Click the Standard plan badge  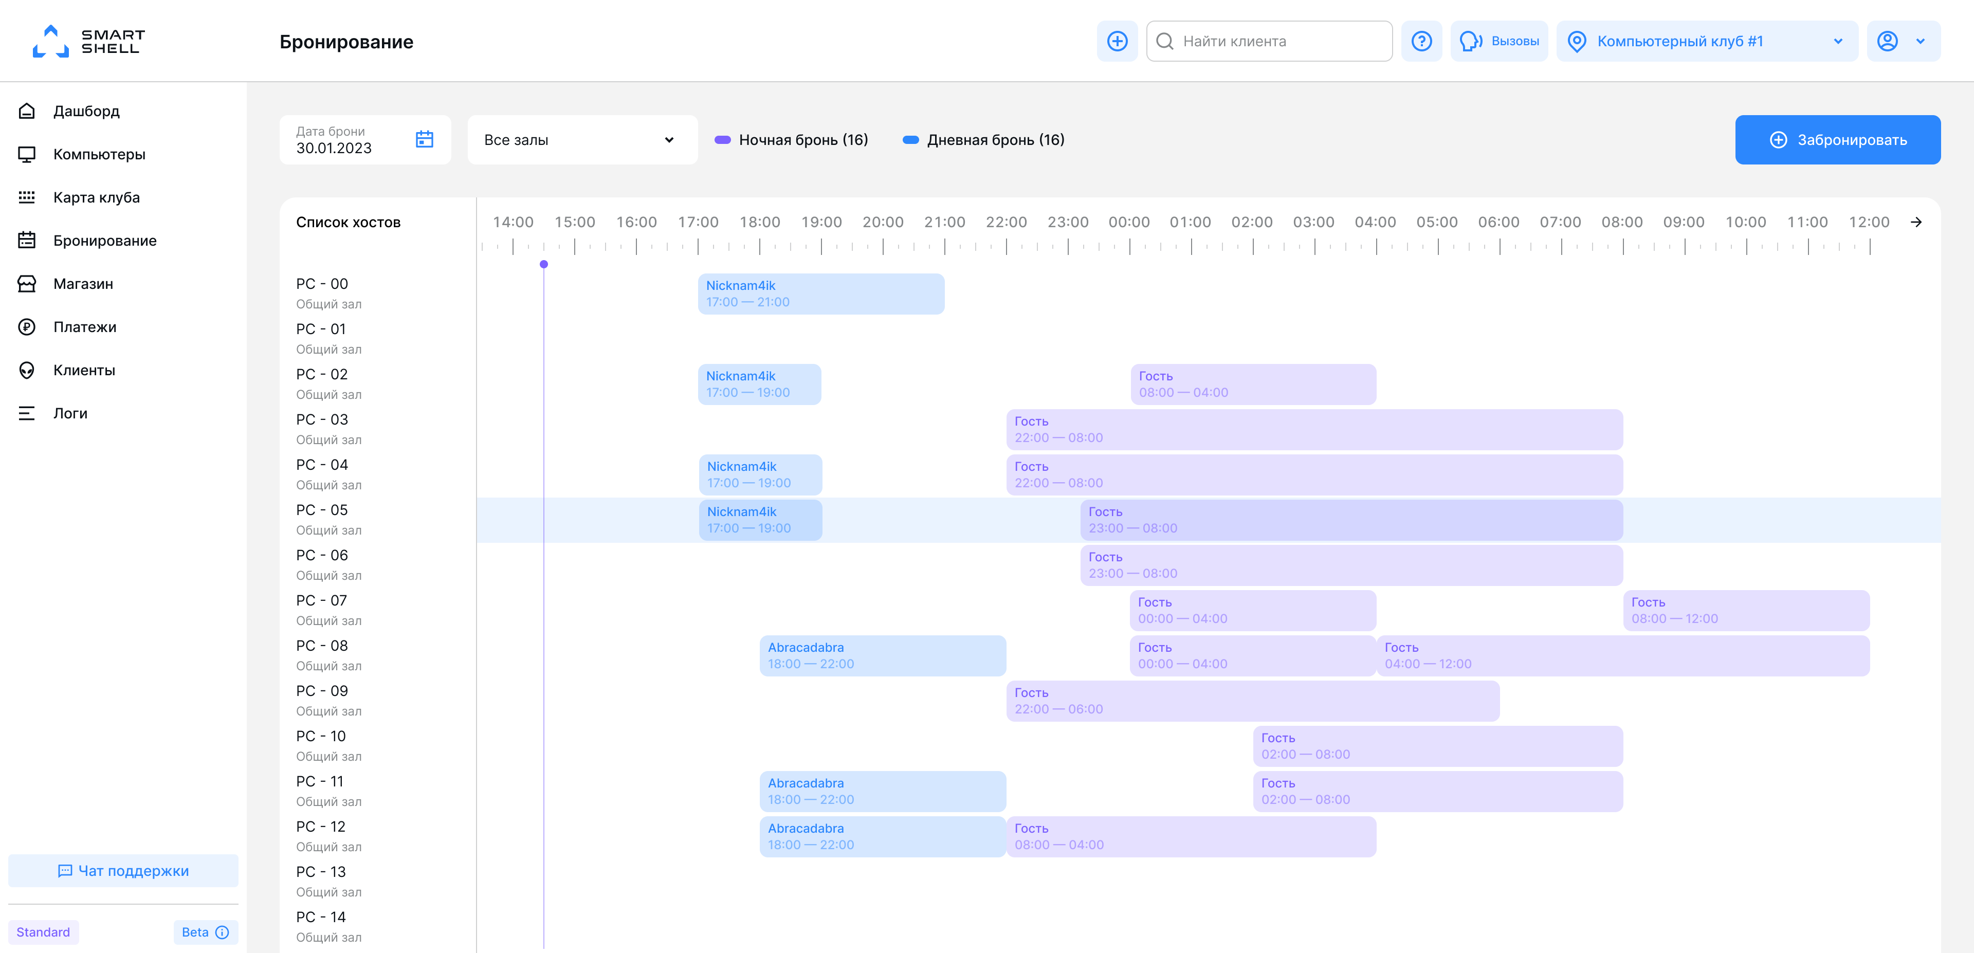click(44, 931)
